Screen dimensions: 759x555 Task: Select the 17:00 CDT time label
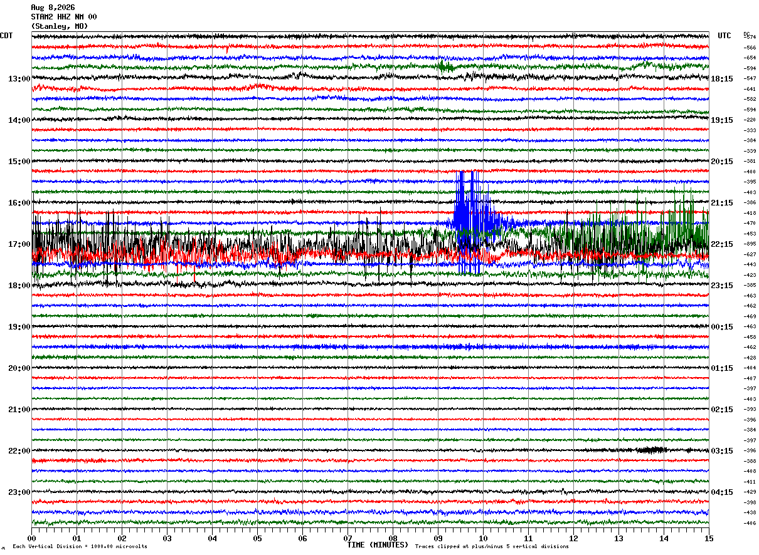coord(19,244)
